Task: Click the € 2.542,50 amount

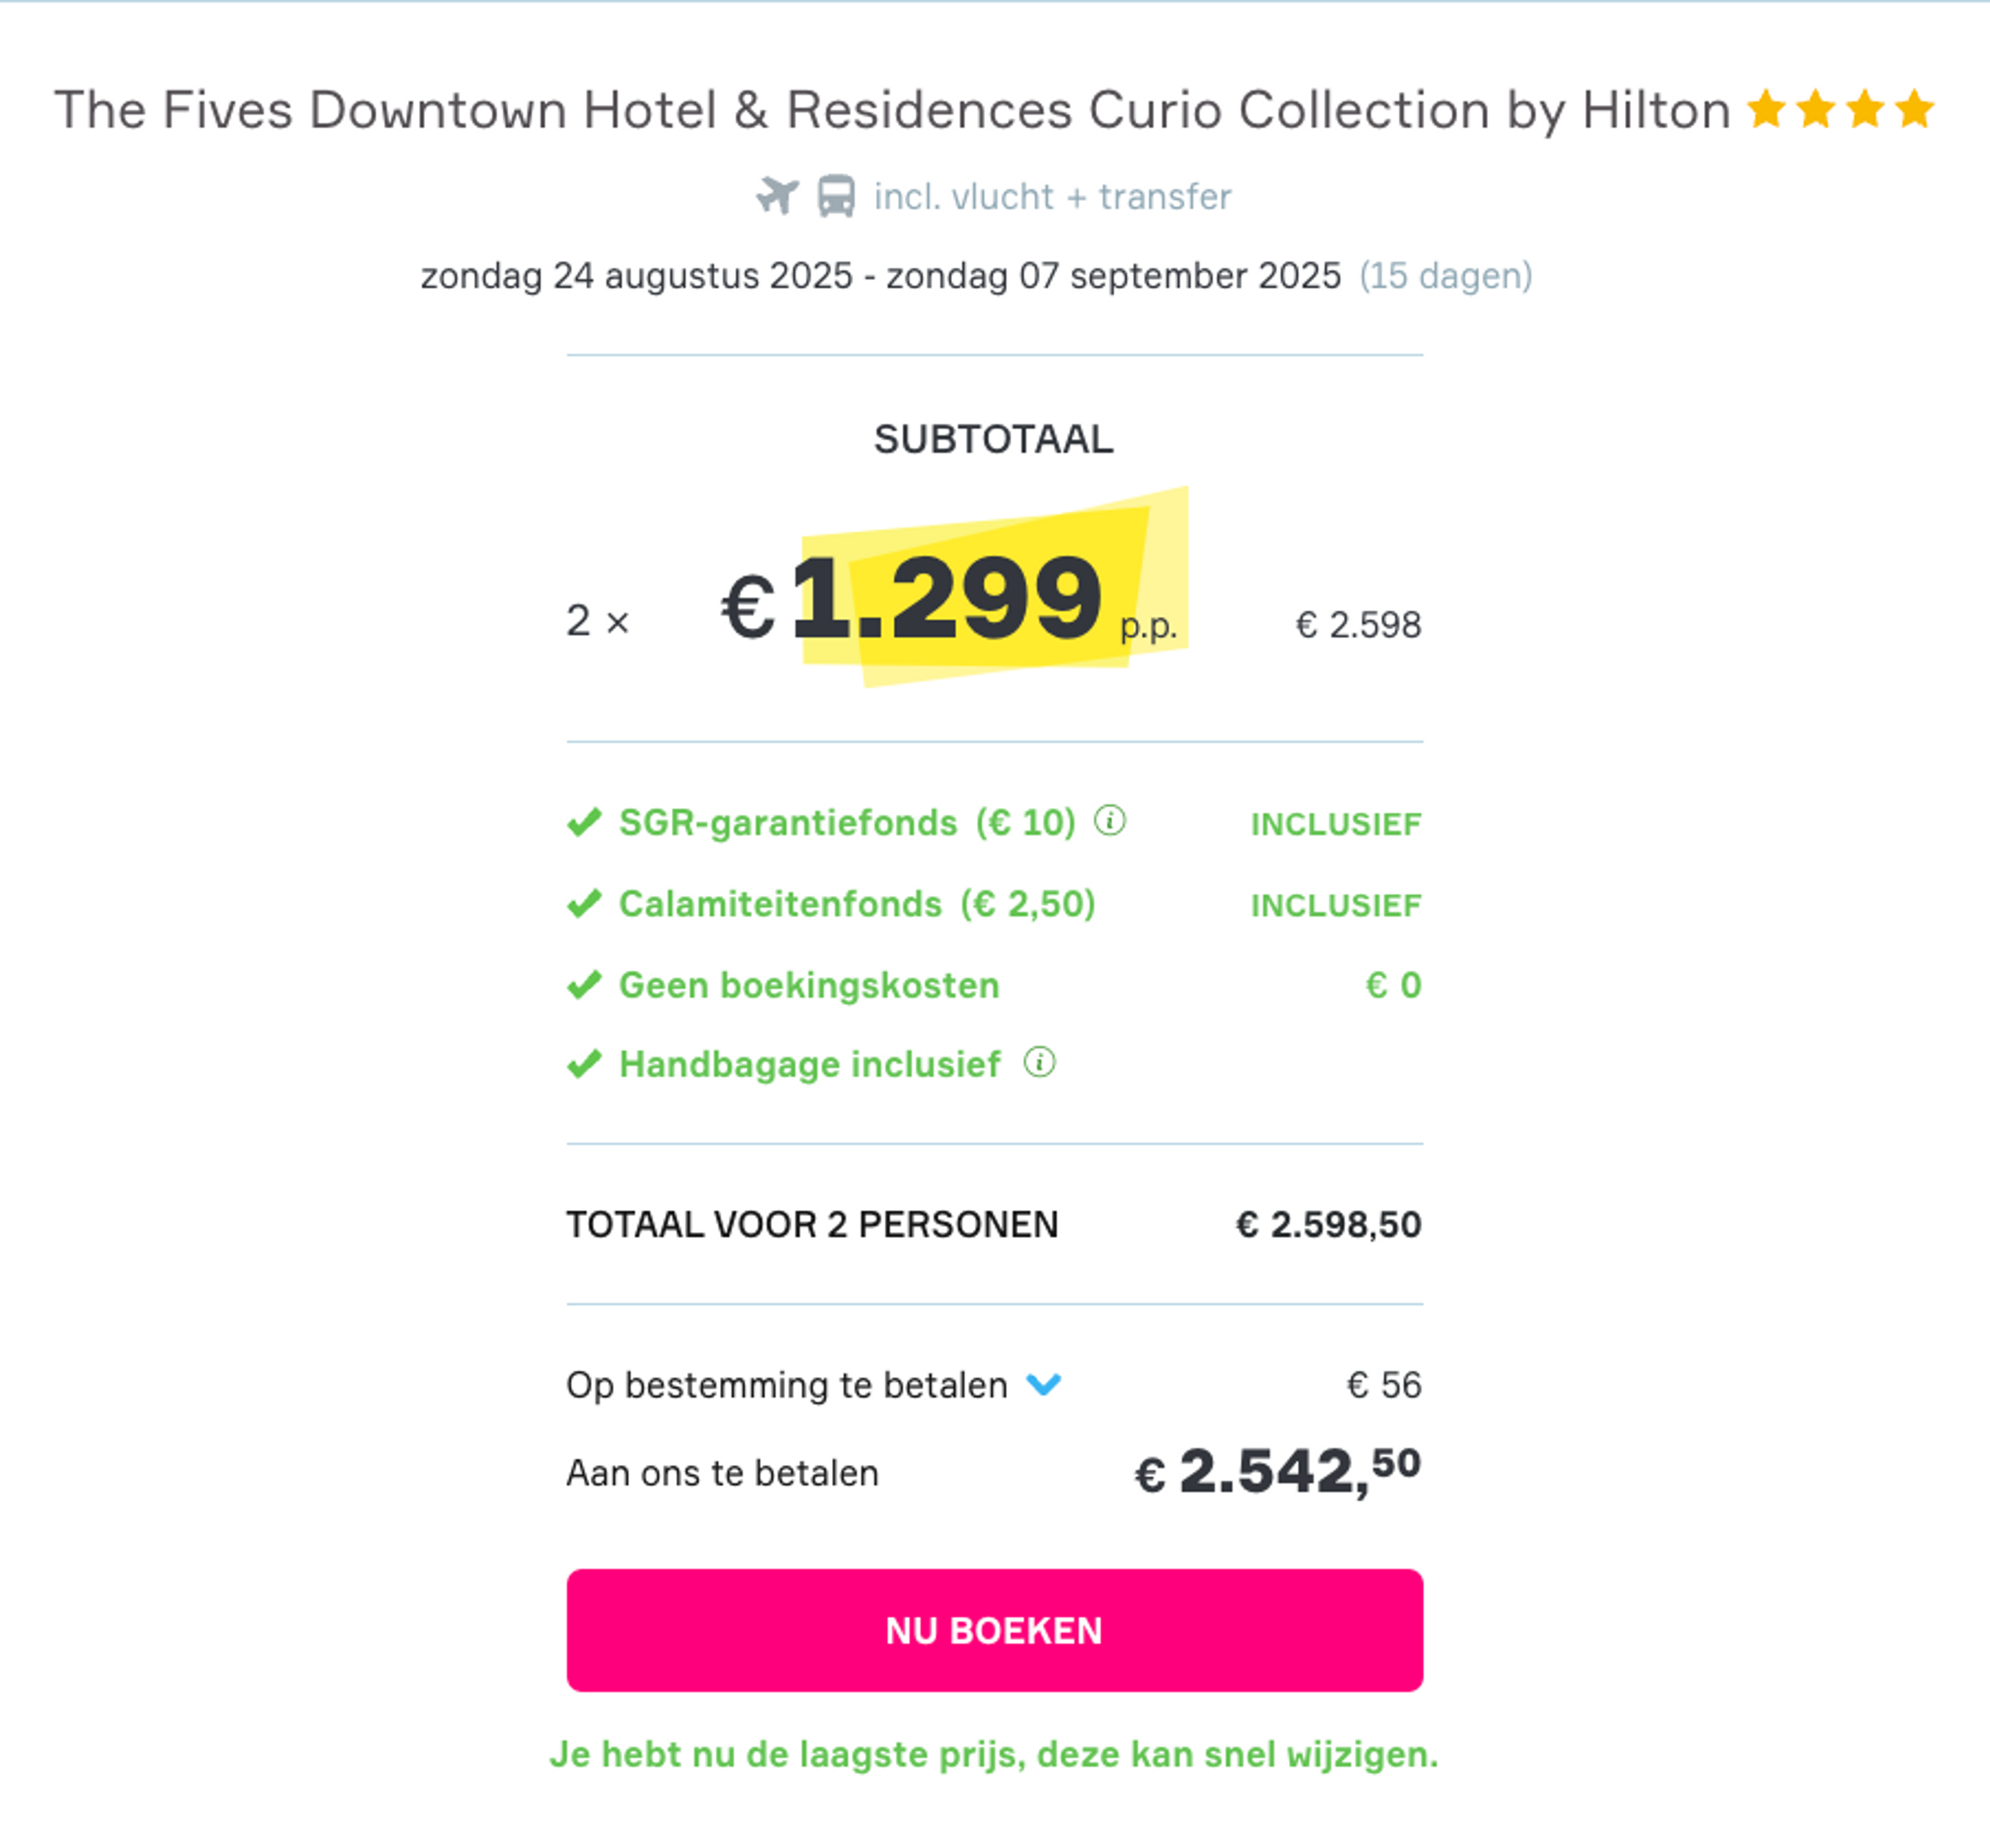Action: (1277, 1471)
